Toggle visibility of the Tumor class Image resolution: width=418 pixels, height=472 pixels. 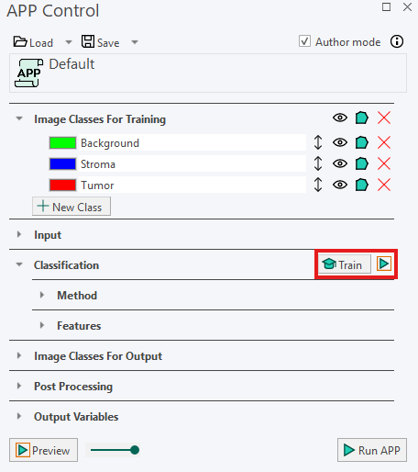[340, 185]
